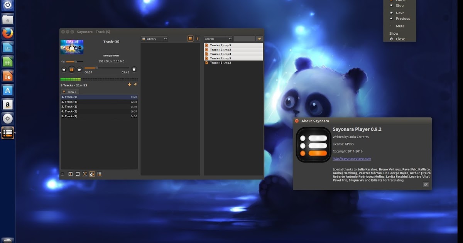The image size is (463, 243).
Task: Launch Firefox from the launcher
Action: [x=8, y=34]
